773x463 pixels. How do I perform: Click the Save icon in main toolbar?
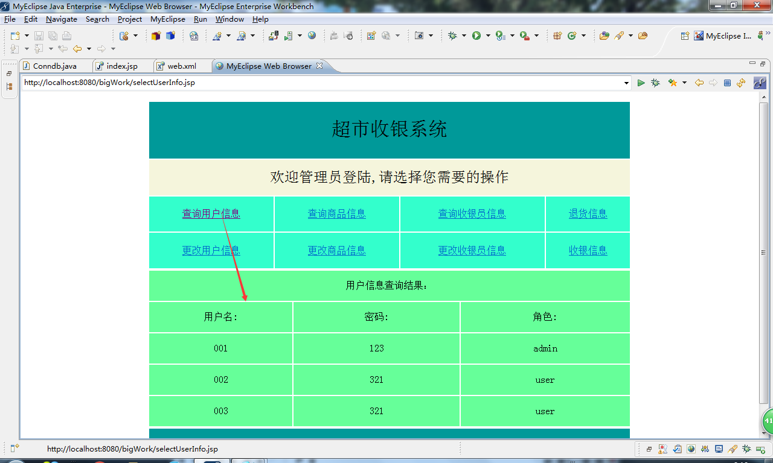(x=39, y=36)
